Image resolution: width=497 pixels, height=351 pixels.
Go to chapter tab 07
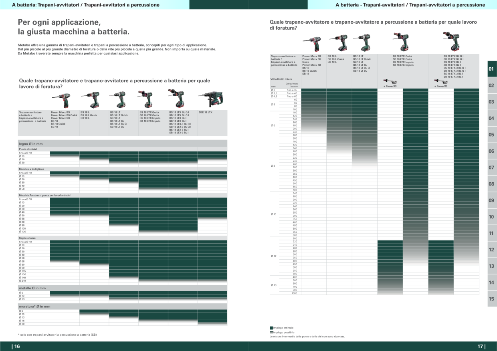492,167
